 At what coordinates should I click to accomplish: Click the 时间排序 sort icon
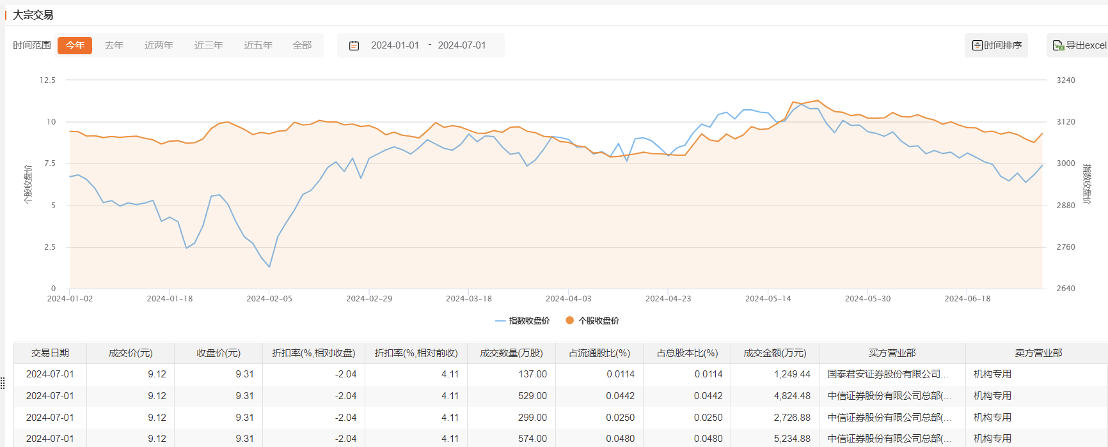pyautogui.click(x=977, y=45)
